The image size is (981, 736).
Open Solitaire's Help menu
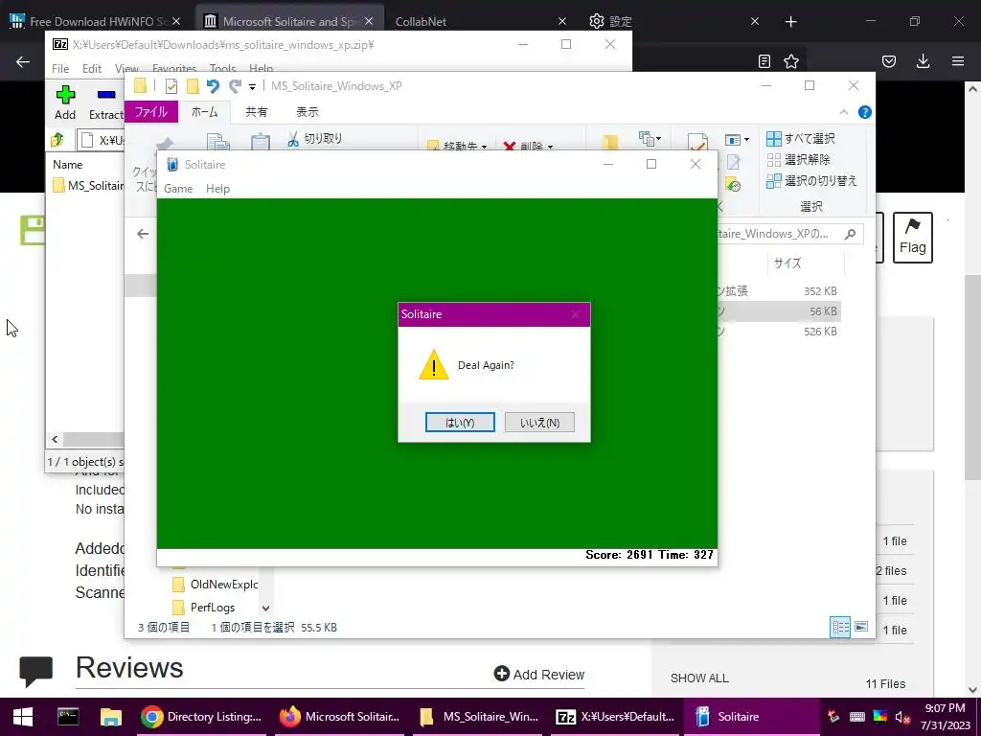tap(217, 189)
